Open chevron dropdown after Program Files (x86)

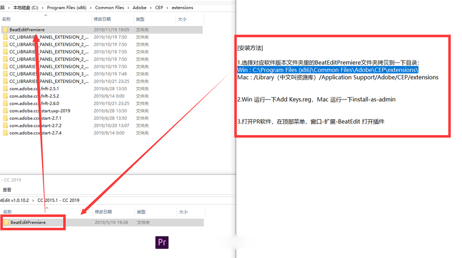91,8
